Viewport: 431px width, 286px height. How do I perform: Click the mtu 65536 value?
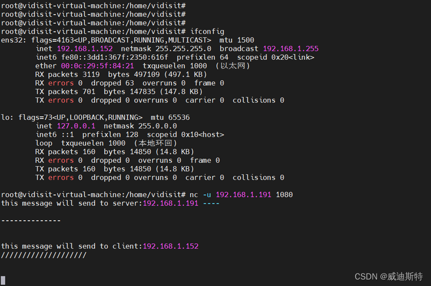click(170, 118)
